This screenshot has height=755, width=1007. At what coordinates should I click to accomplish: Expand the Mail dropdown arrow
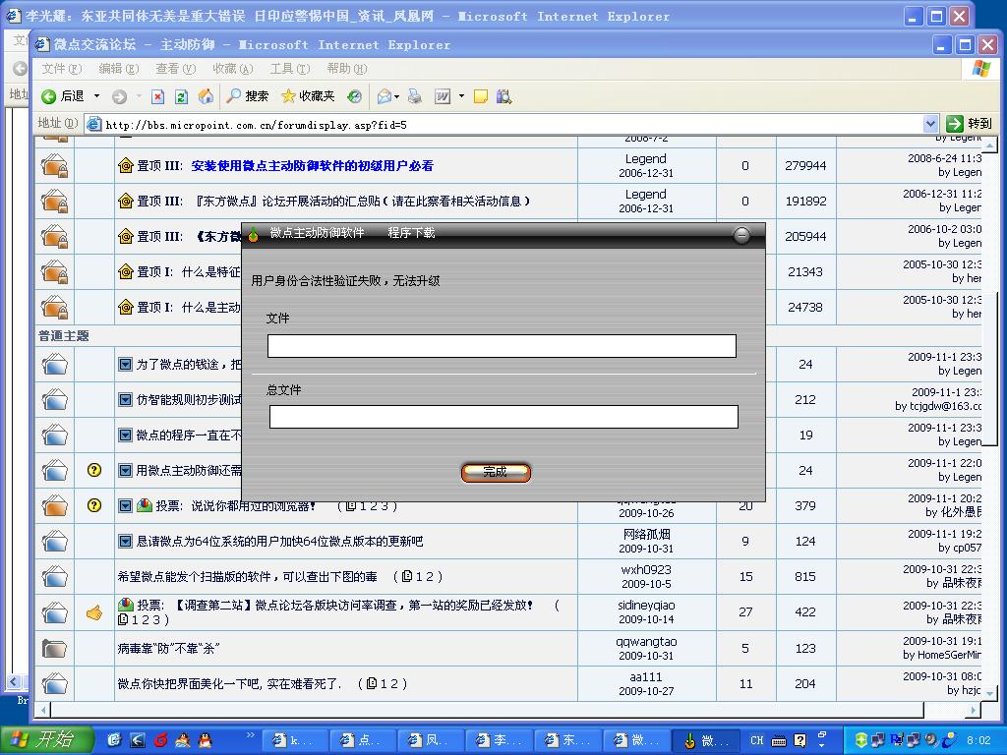click(397, 96)
